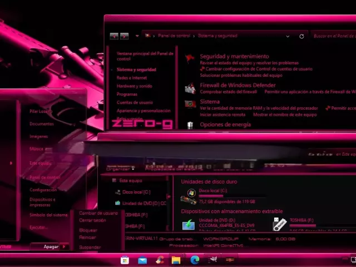Click the Seguridad y mantenimiento flag icon

click(190, 59)
